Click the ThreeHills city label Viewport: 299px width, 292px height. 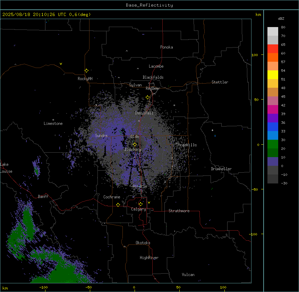(x=186, y=145)
